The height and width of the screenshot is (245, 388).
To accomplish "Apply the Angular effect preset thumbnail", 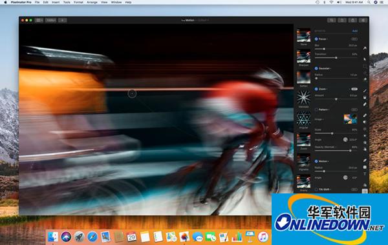I will [x=304, y=119].
